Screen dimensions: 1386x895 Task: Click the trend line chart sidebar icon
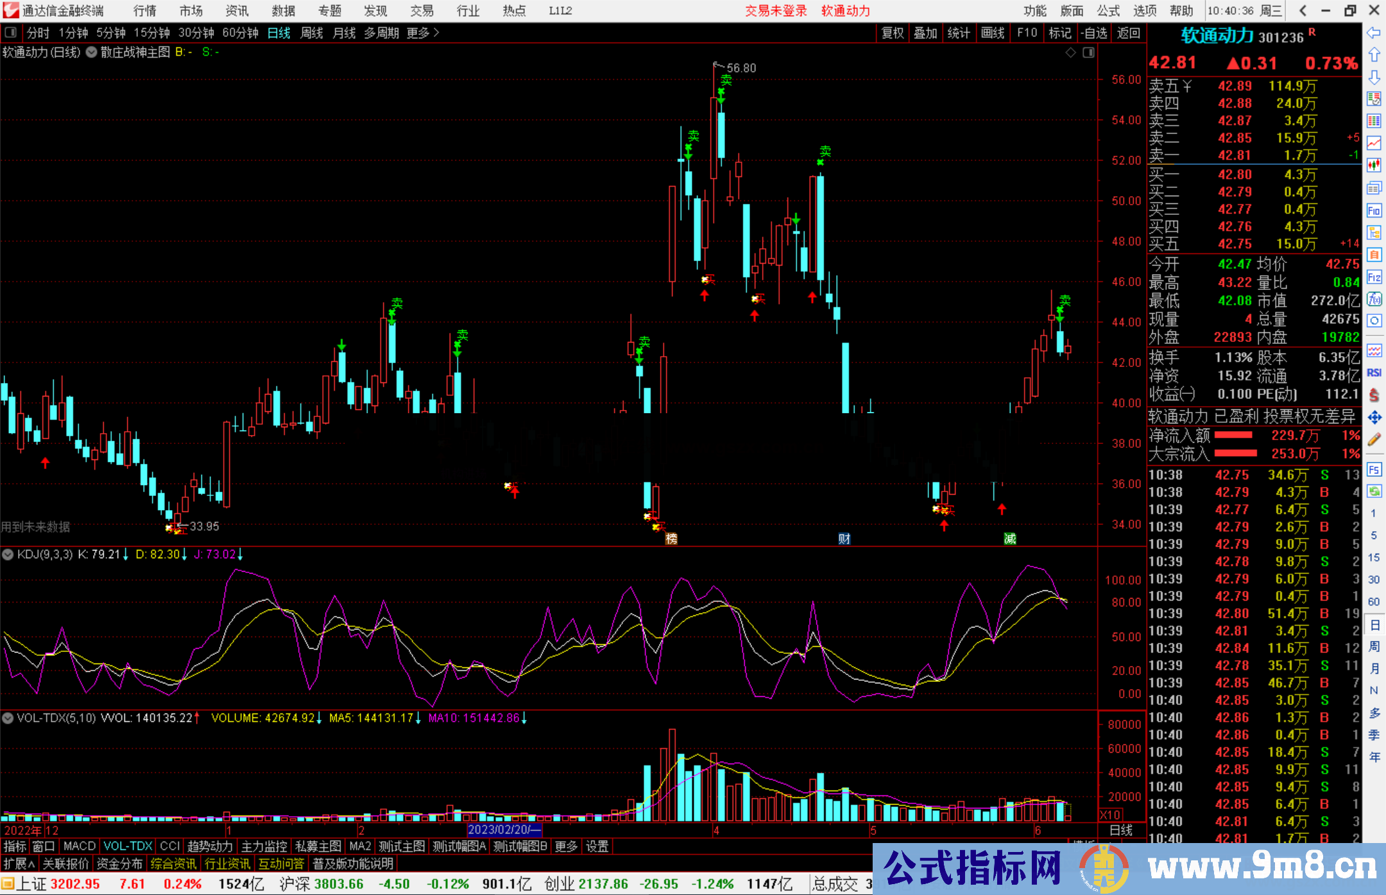1374,143
